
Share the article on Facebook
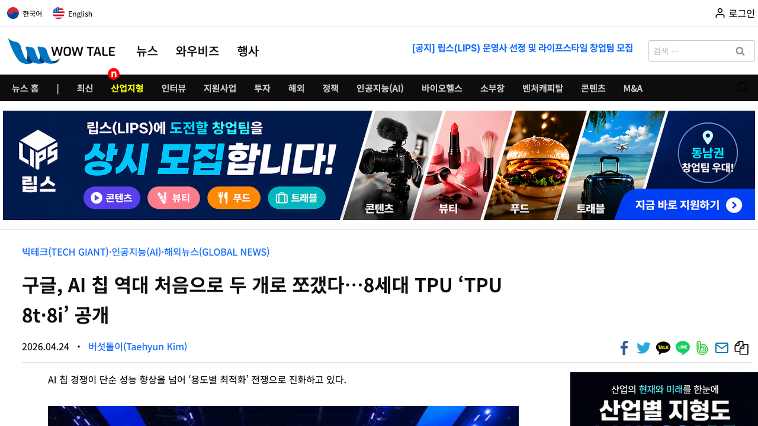click(624, 348)
